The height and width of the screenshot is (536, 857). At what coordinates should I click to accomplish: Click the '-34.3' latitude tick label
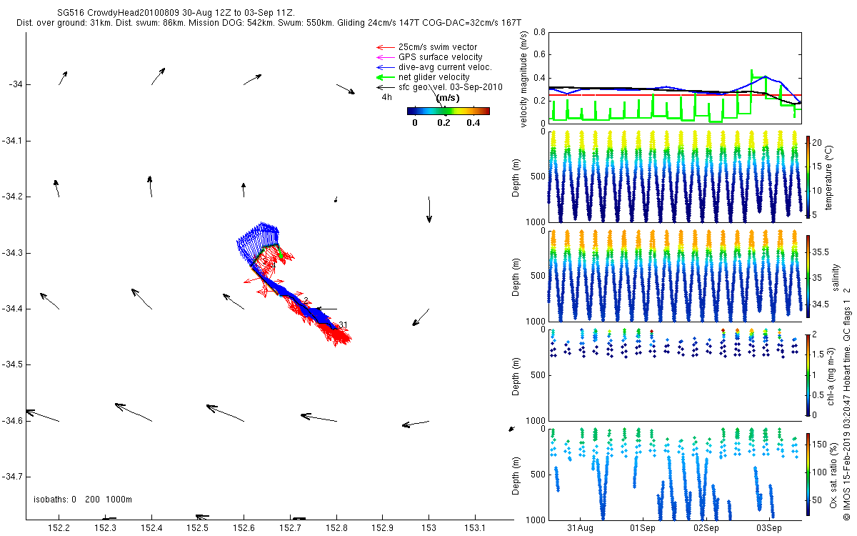pos(12,253)
